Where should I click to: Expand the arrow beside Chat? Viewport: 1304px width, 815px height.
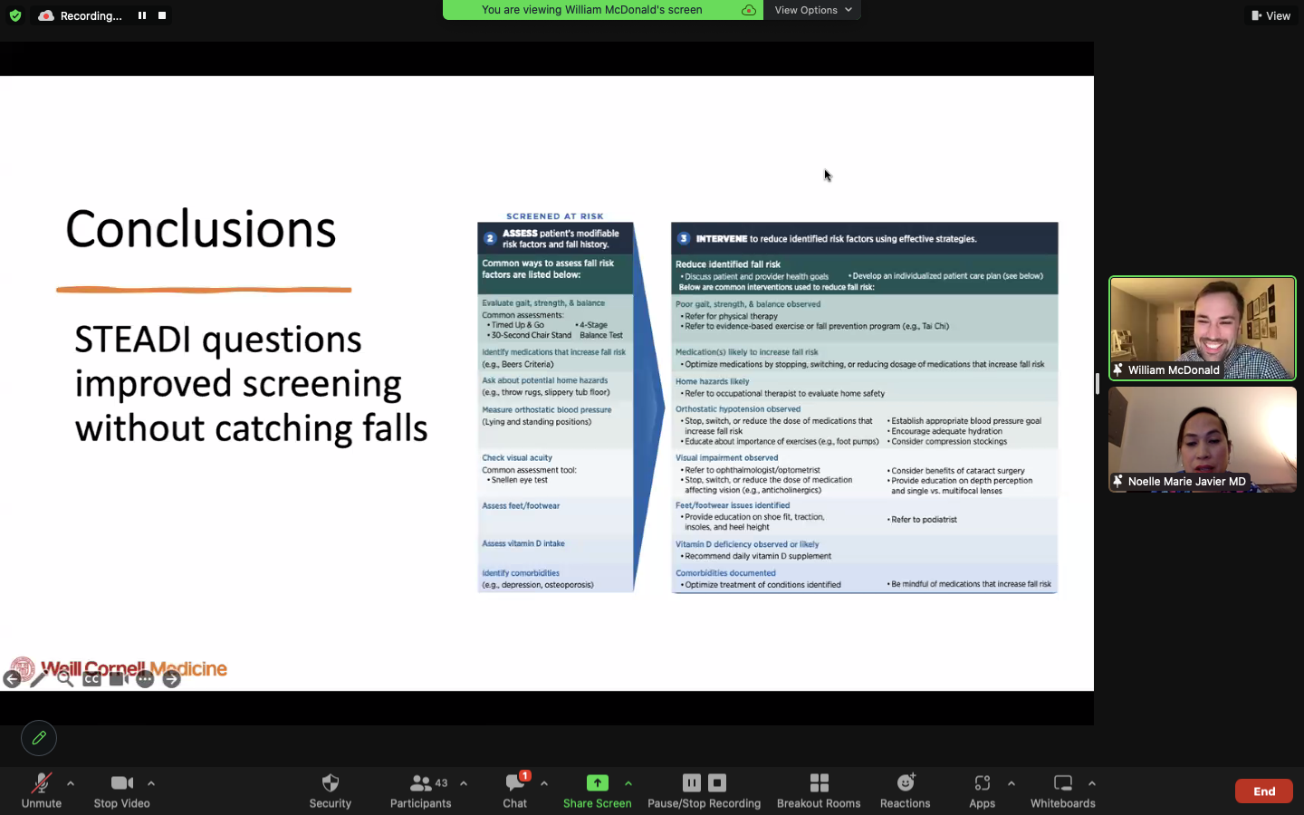[544, 783]
